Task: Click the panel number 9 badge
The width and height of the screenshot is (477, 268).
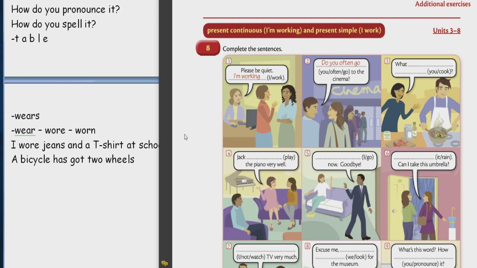Action: pyautogui.click(x=387, y=246)
